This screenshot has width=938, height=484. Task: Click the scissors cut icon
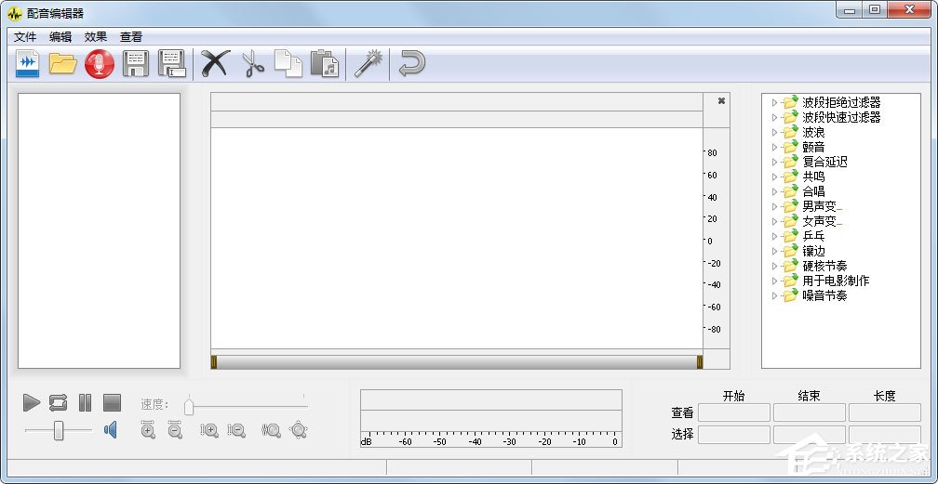(253, 64)
